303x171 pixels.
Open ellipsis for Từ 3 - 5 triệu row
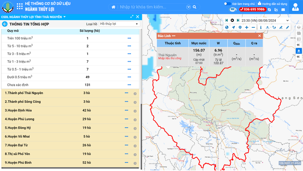pyautogui.click(x=129, y=54)
